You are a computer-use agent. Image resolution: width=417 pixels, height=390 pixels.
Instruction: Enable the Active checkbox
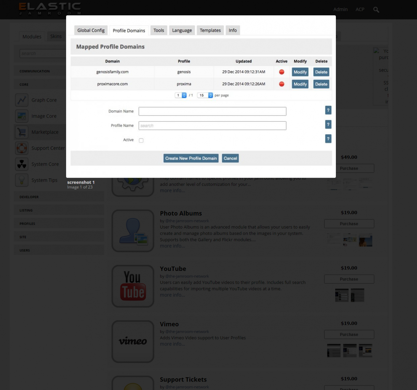click(x=141, y=140)
